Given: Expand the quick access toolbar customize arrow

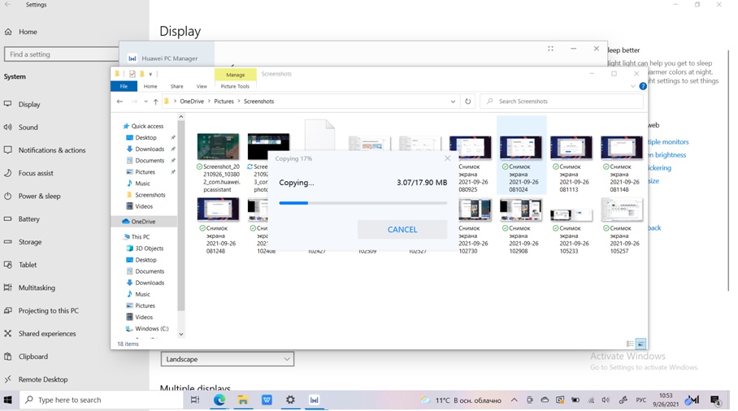Looking at the screenshot, I should (150, 74).
